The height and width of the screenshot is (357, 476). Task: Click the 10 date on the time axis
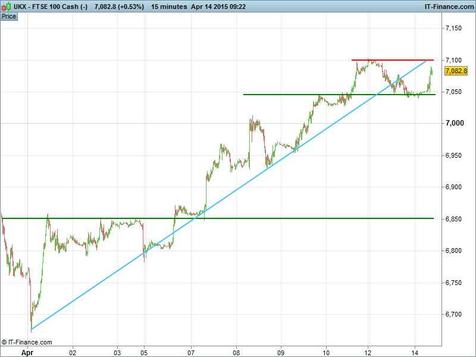point(326,352)
